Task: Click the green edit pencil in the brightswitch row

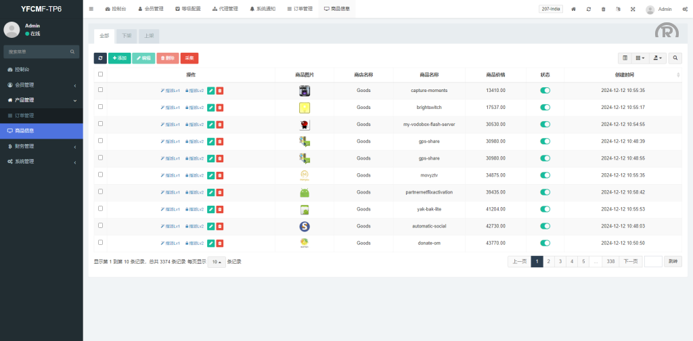Action: [210, 107]
